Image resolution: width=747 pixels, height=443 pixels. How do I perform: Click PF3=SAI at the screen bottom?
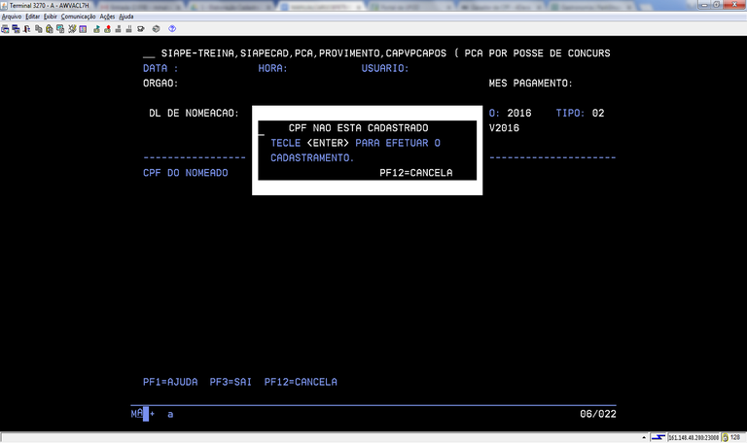[231, 382]
